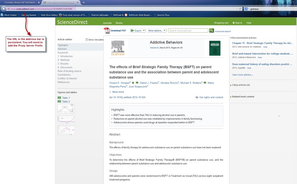Click the Search ScienceDirect input field

tap(188, 31)
